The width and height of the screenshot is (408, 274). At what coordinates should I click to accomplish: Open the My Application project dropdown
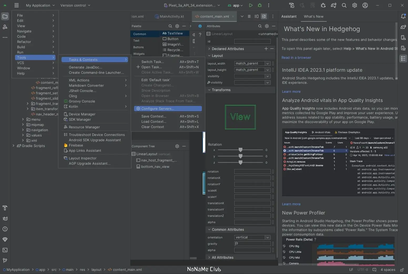tap(40, 5)
